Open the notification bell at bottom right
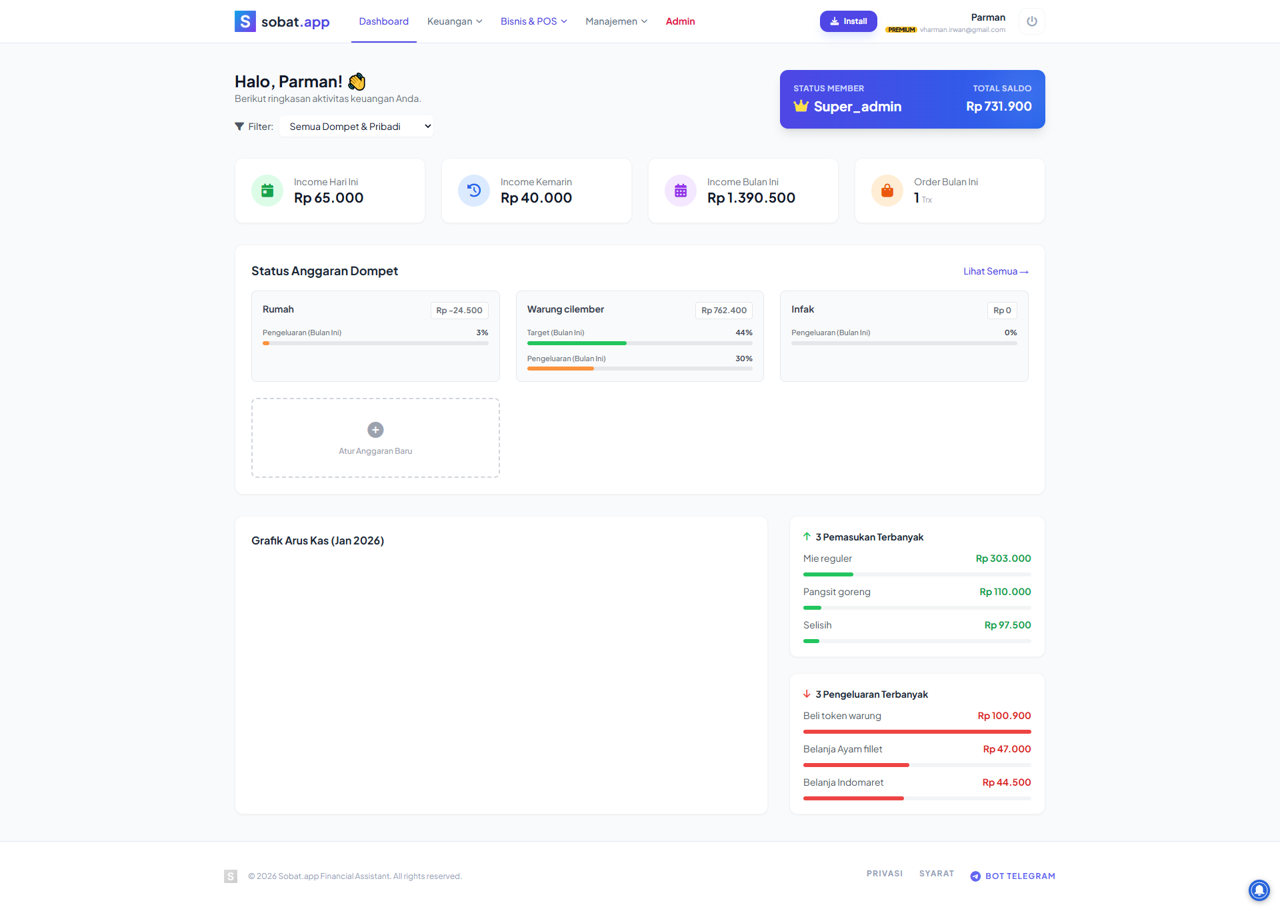The height and width of the screenshot is (911, 1280). (1259, 890)
